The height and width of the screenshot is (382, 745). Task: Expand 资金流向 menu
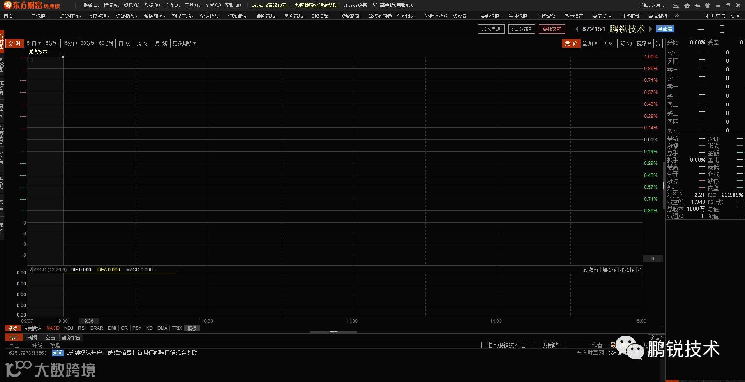[x=351, y=16]
